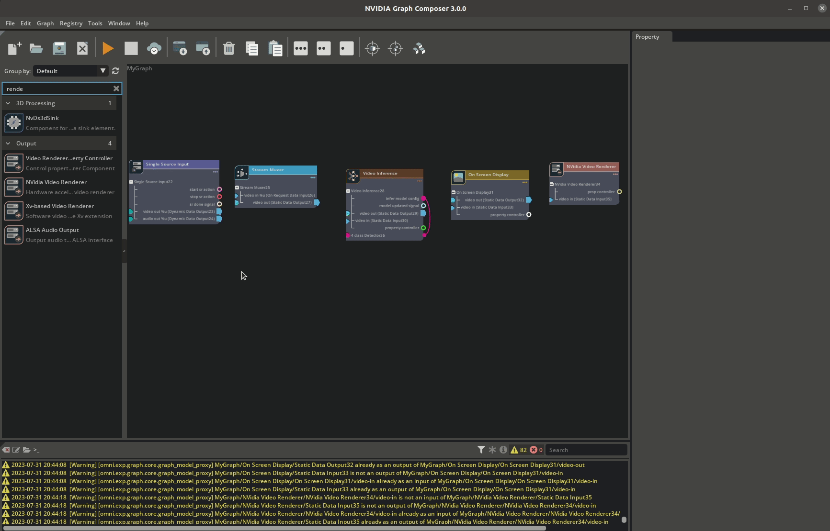Collapse the NVidia Video Renderer34 tree in node
Screen dimensions: 830x531
(x=552, y=184)
